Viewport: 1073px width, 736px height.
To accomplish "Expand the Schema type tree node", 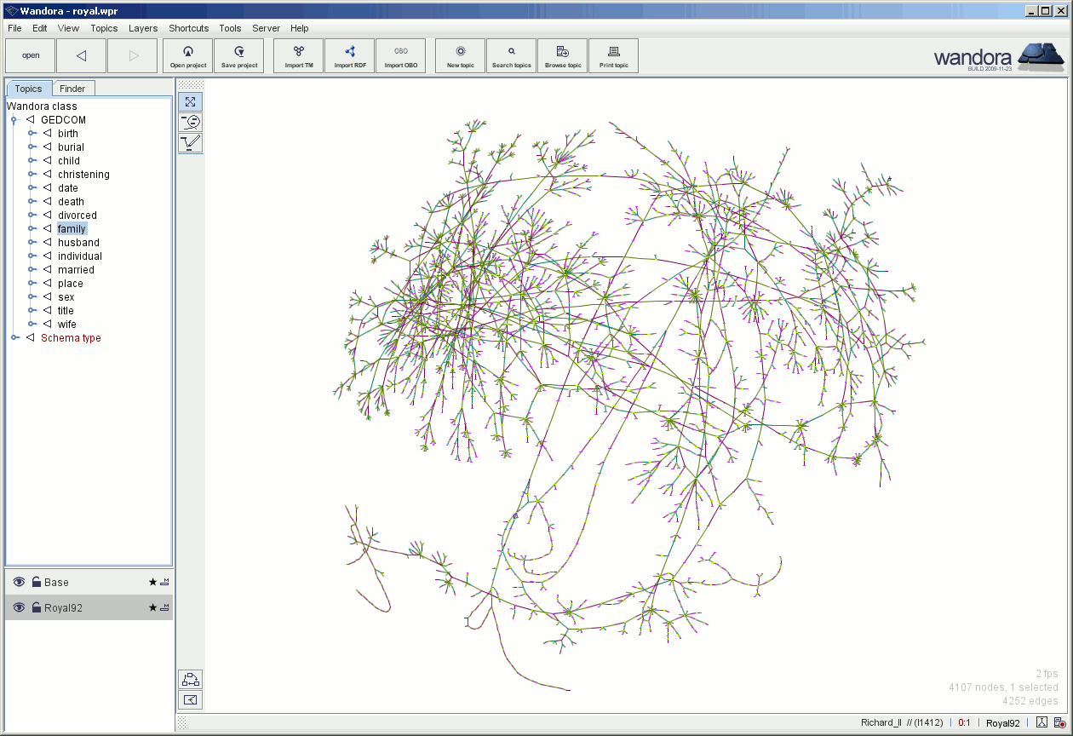I will (x=14, y=338).
